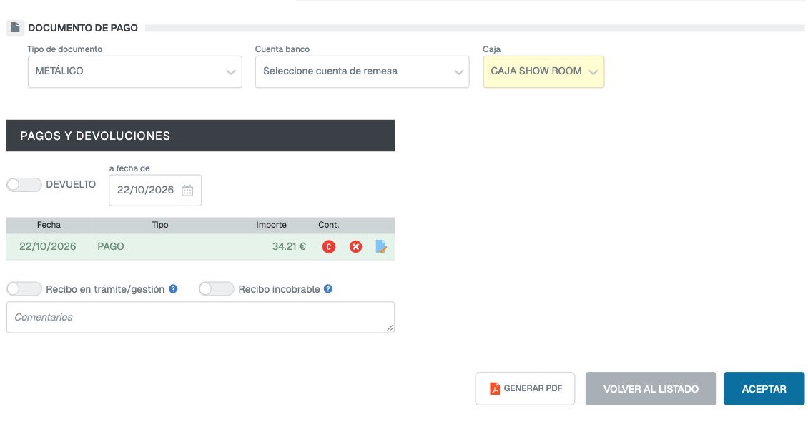The image size is (808, 439).
Task: Edit the PAGO payment entry document icon
Action: click(x=381, y=247)
